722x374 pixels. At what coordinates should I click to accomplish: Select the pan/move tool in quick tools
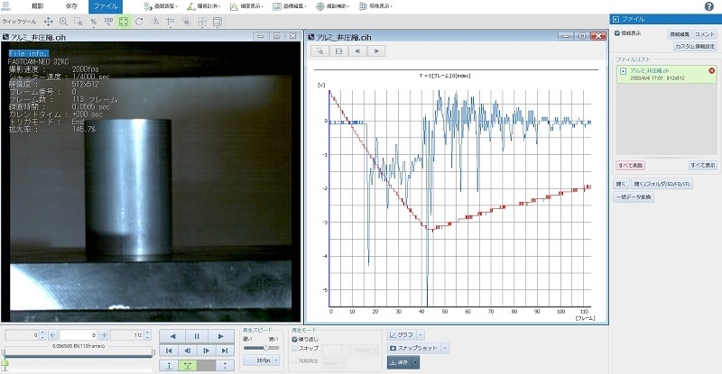coord(48,21)
